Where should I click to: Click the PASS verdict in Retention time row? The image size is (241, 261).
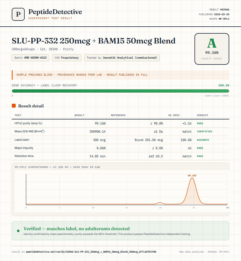pos(200,156)
